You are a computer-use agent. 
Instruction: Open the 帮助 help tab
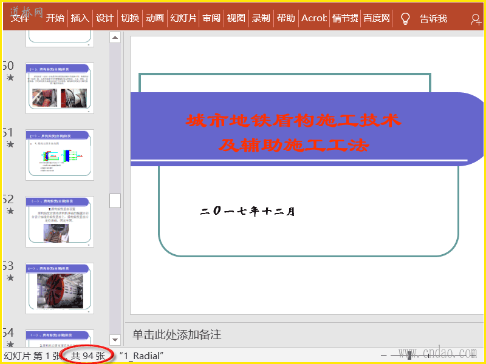[286, 18]
